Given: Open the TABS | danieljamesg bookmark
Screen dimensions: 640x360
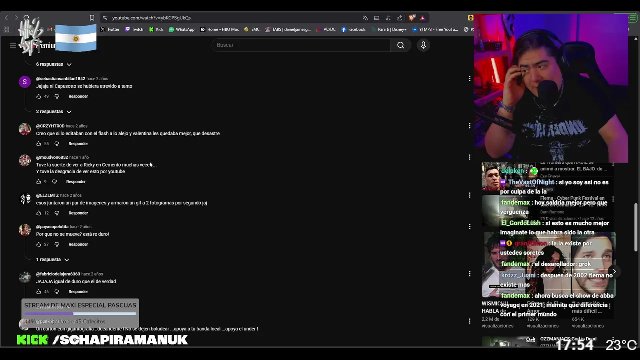Looking at the screenshot, I should pyautogui.click(x=288, y=29).
